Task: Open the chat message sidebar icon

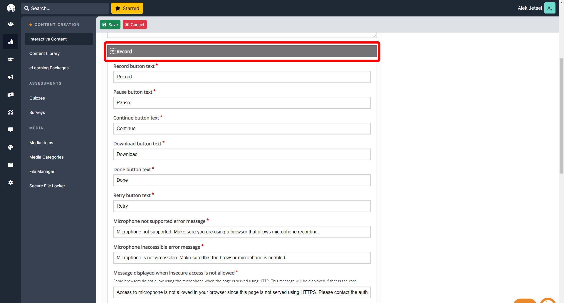Action: (x=11, y=130)
